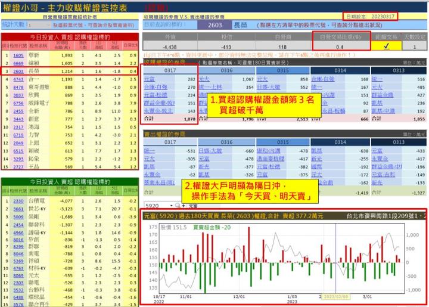Click broker 永豐金 with -62 in 0317 sell column
This screenshot has height=307, width=429.
pyautogui.click(x=152, y=175)
